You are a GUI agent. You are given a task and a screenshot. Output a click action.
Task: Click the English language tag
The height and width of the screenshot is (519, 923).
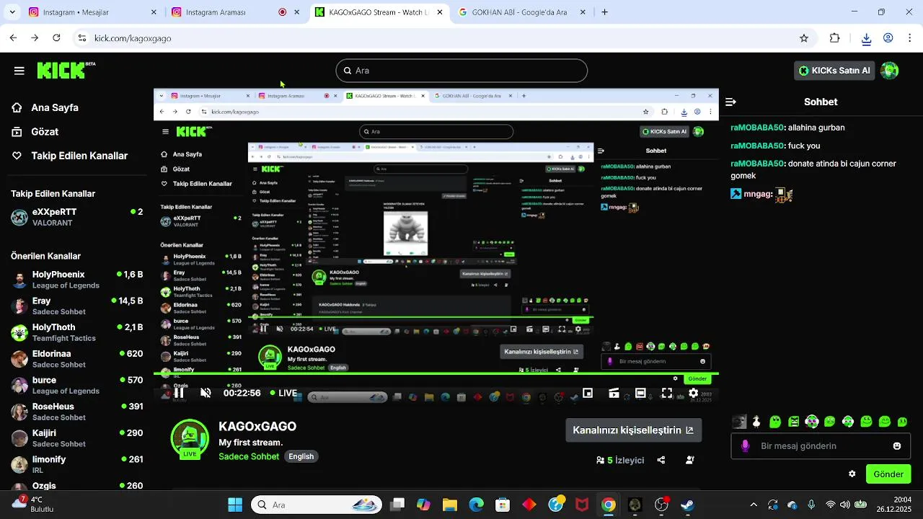pos(301,456)
